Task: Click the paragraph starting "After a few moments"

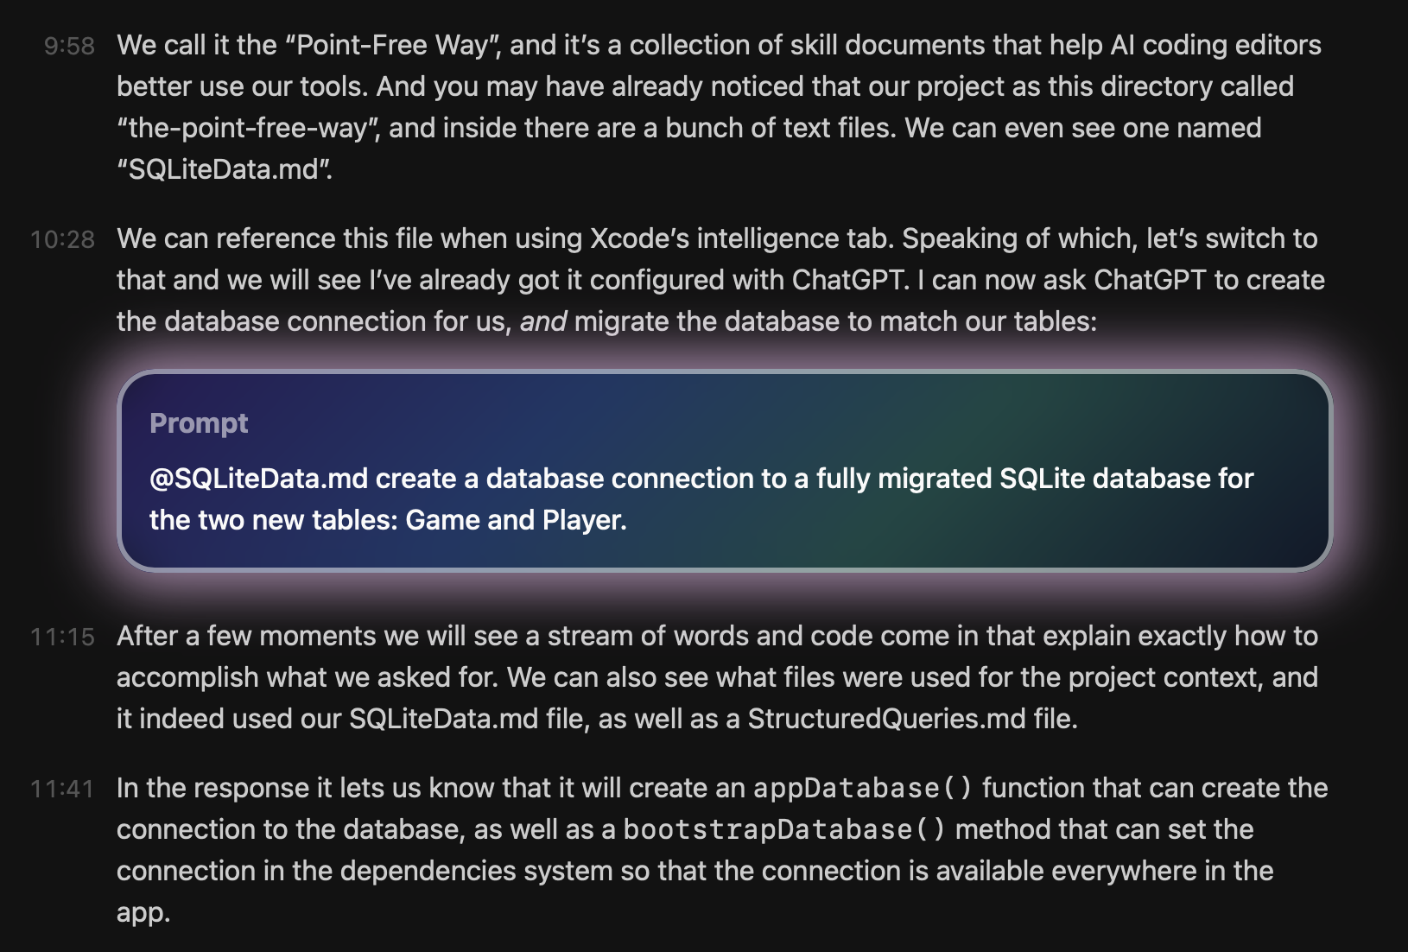Action: 717,677
